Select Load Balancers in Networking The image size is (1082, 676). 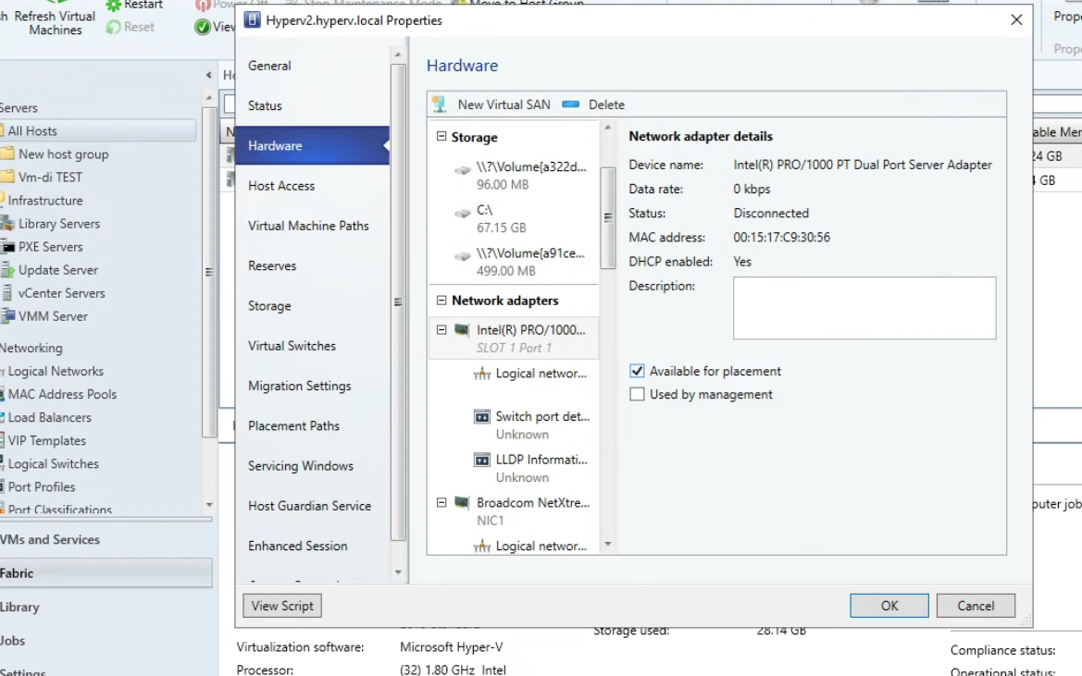pos(49,417)
